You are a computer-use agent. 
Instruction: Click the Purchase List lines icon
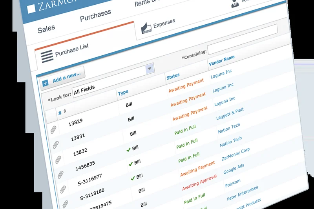coord(47,56)
